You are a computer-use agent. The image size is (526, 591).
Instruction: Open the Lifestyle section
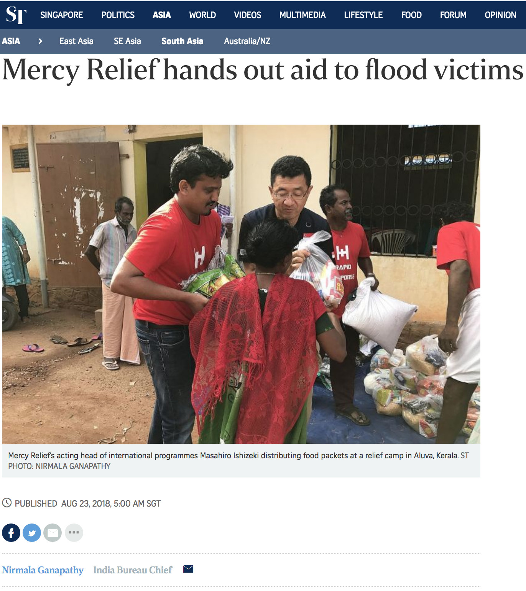[363, 15]
